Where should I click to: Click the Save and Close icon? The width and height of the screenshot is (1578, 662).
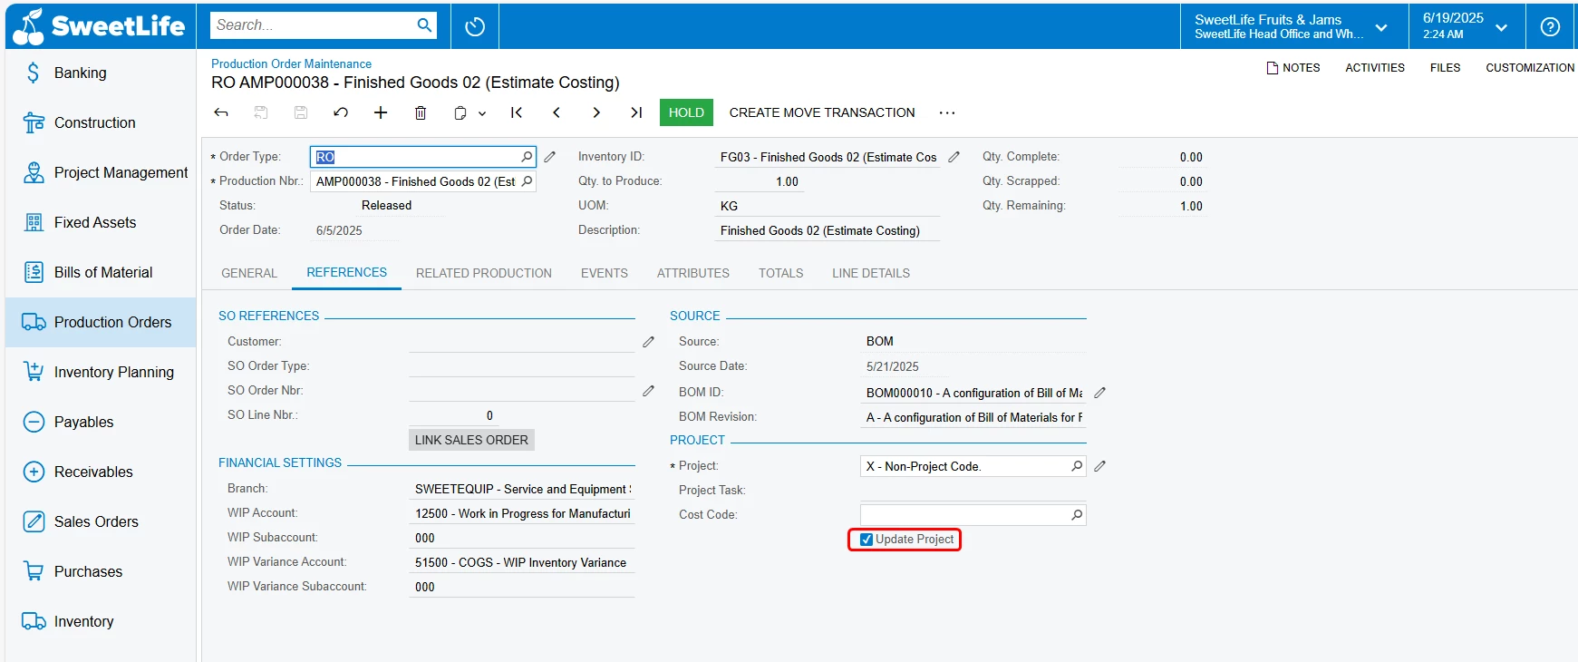coord(261,112)
